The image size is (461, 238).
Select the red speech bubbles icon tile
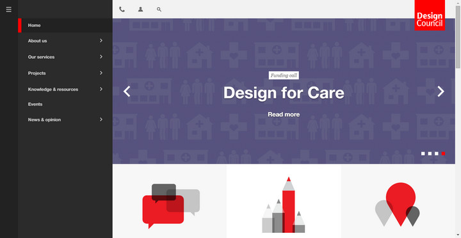tap(170, 202)
